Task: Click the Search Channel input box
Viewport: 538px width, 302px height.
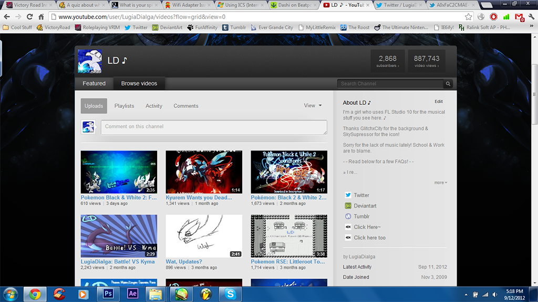Action: (390, 84)
